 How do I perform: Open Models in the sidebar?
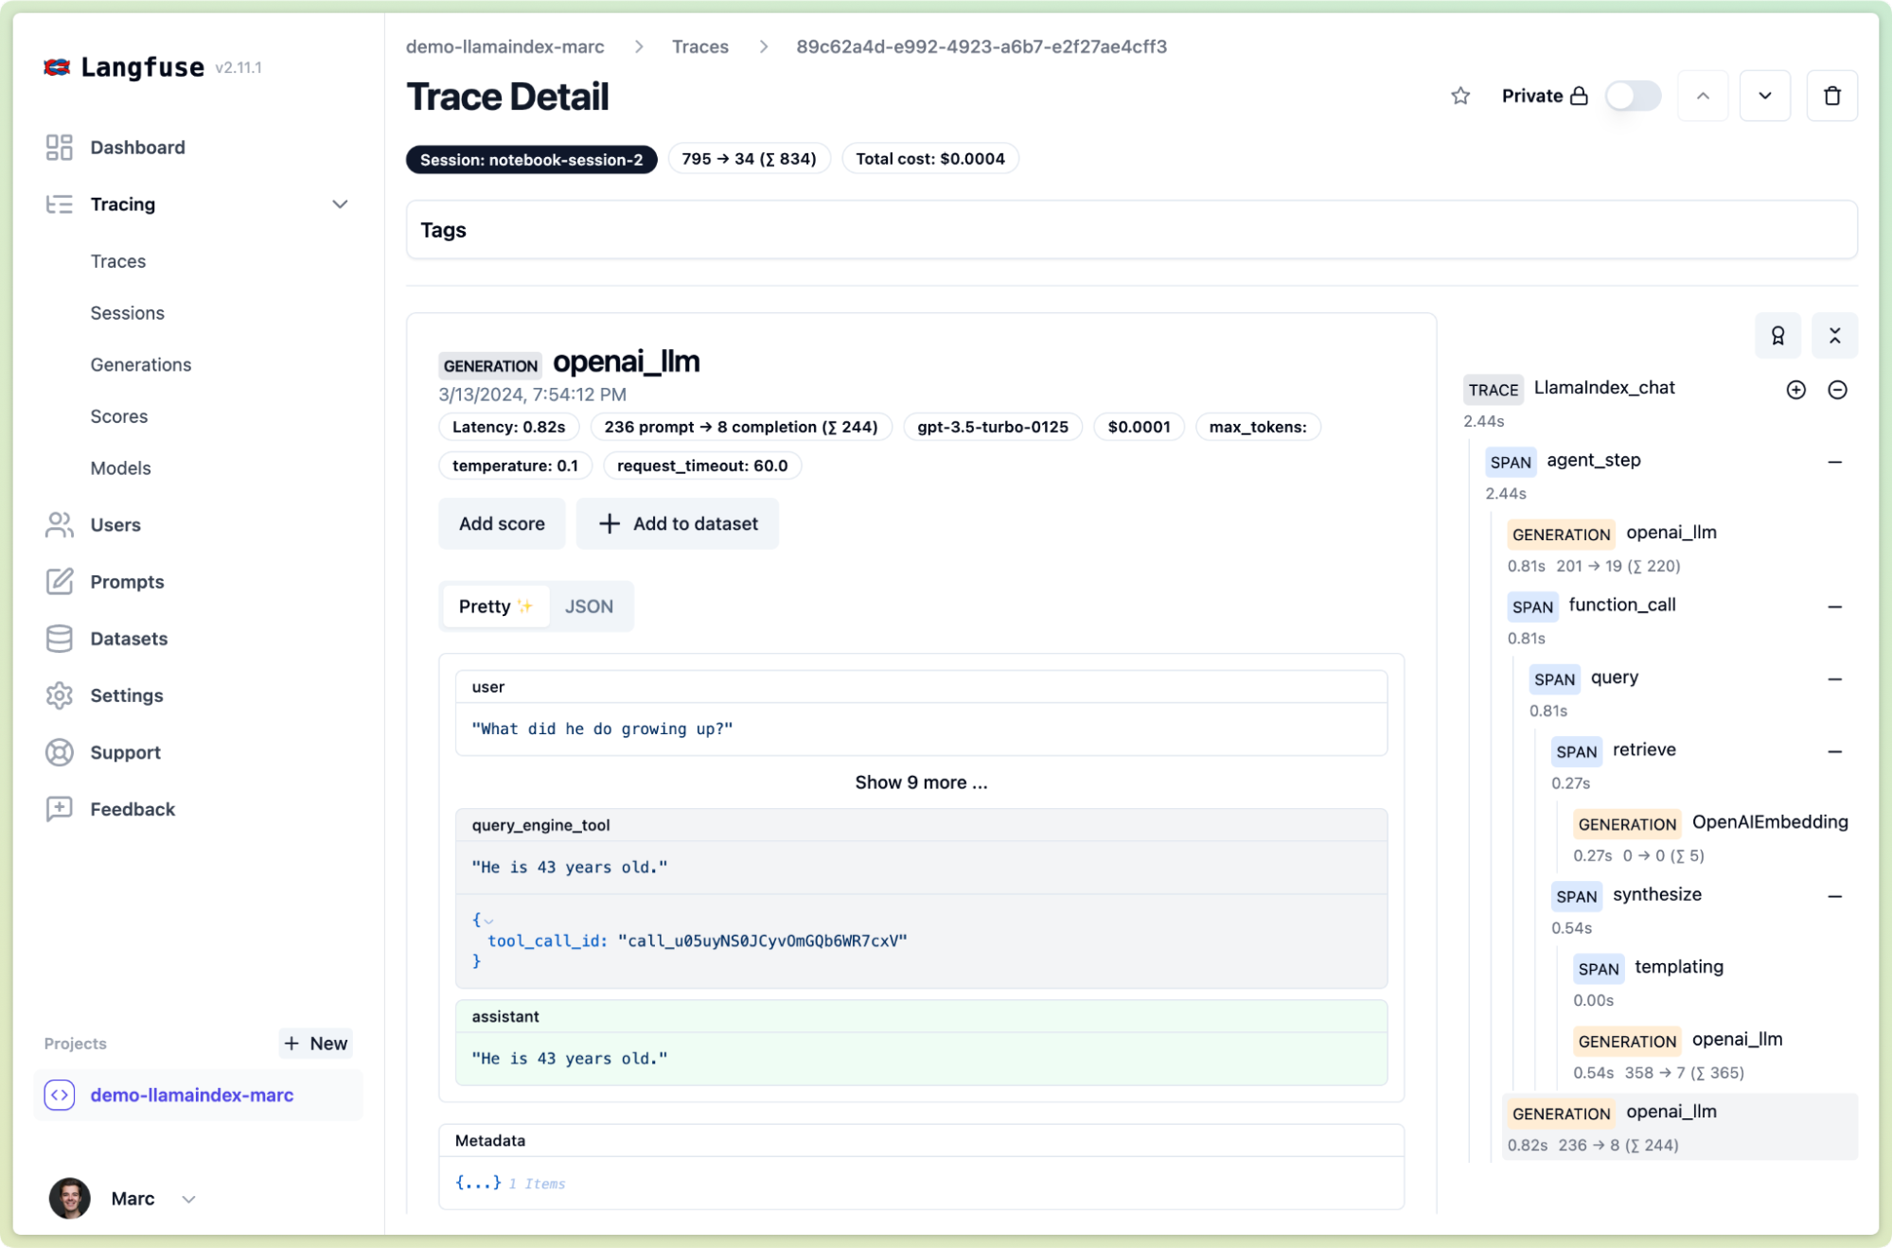pos(121,468)
